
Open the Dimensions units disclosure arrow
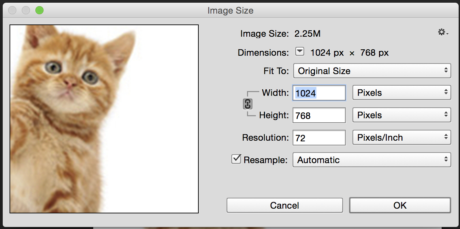point(299,52)
